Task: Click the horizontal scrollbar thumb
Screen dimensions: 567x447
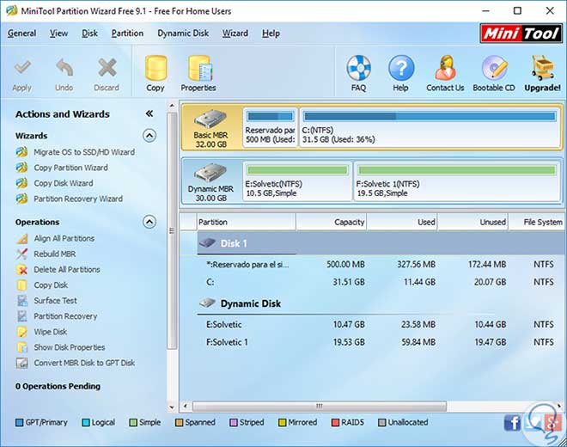Action: pos(320,406)
